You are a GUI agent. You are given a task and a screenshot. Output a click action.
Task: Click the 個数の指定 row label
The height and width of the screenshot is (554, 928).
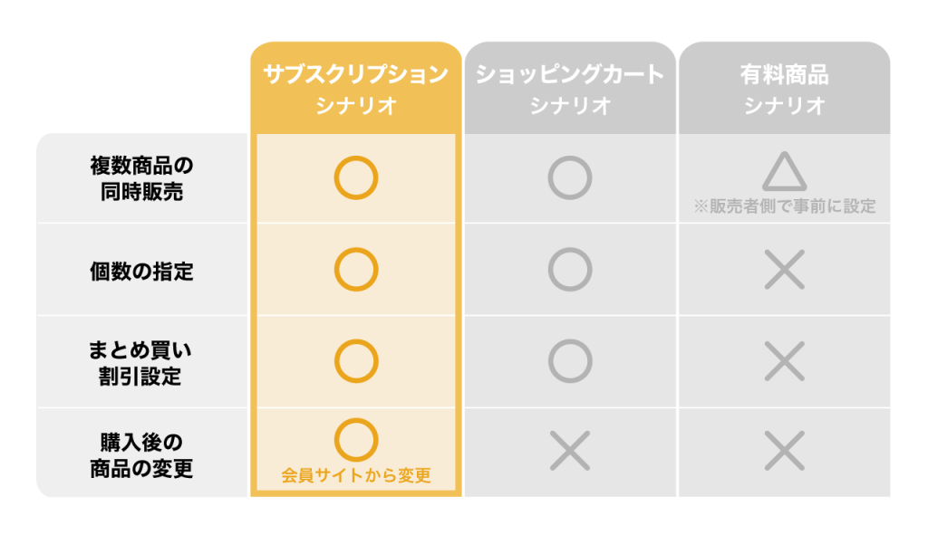[141, 272]
